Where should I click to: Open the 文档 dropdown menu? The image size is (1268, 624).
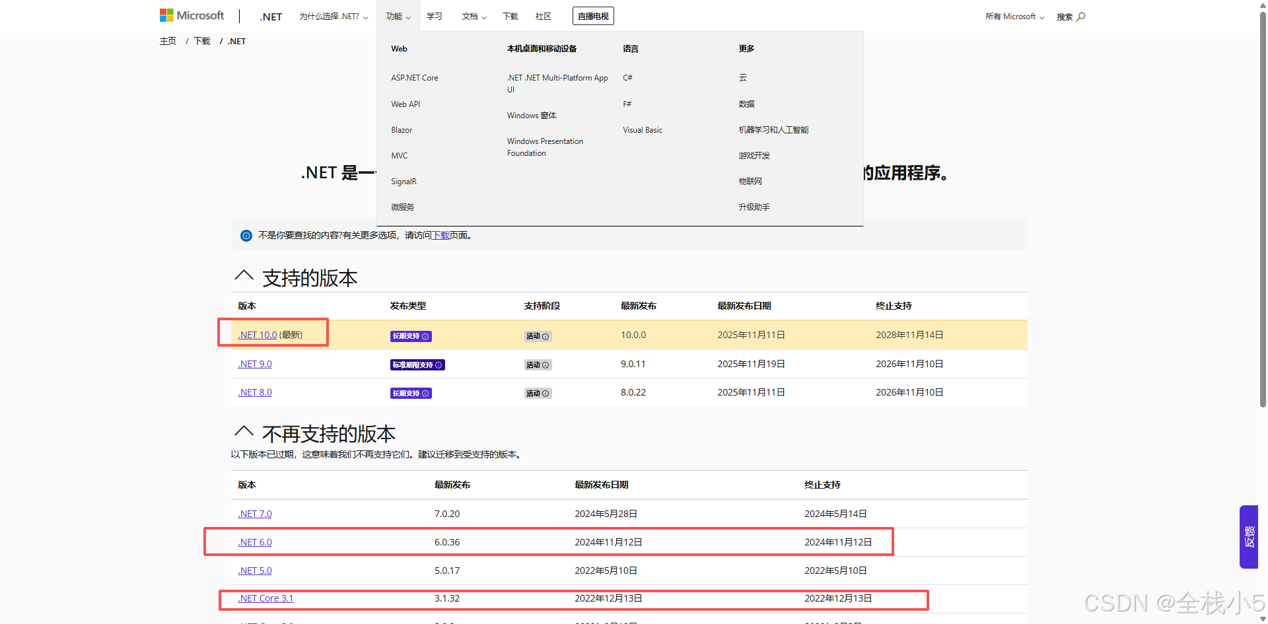[474, 17]
